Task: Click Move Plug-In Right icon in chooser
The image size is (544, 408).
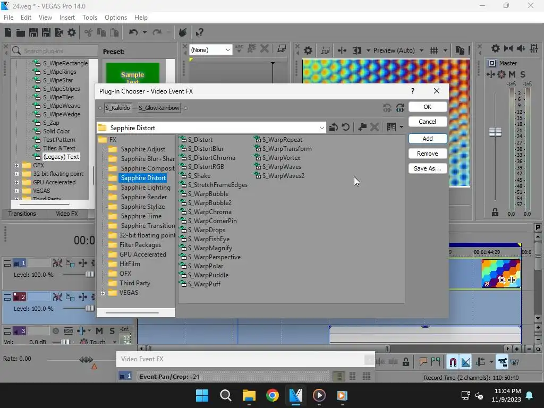Action: tap(400, 108)
